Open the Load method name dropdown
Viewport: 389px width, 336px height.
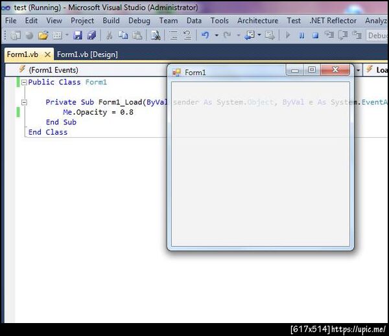click(x=375, y=70)
